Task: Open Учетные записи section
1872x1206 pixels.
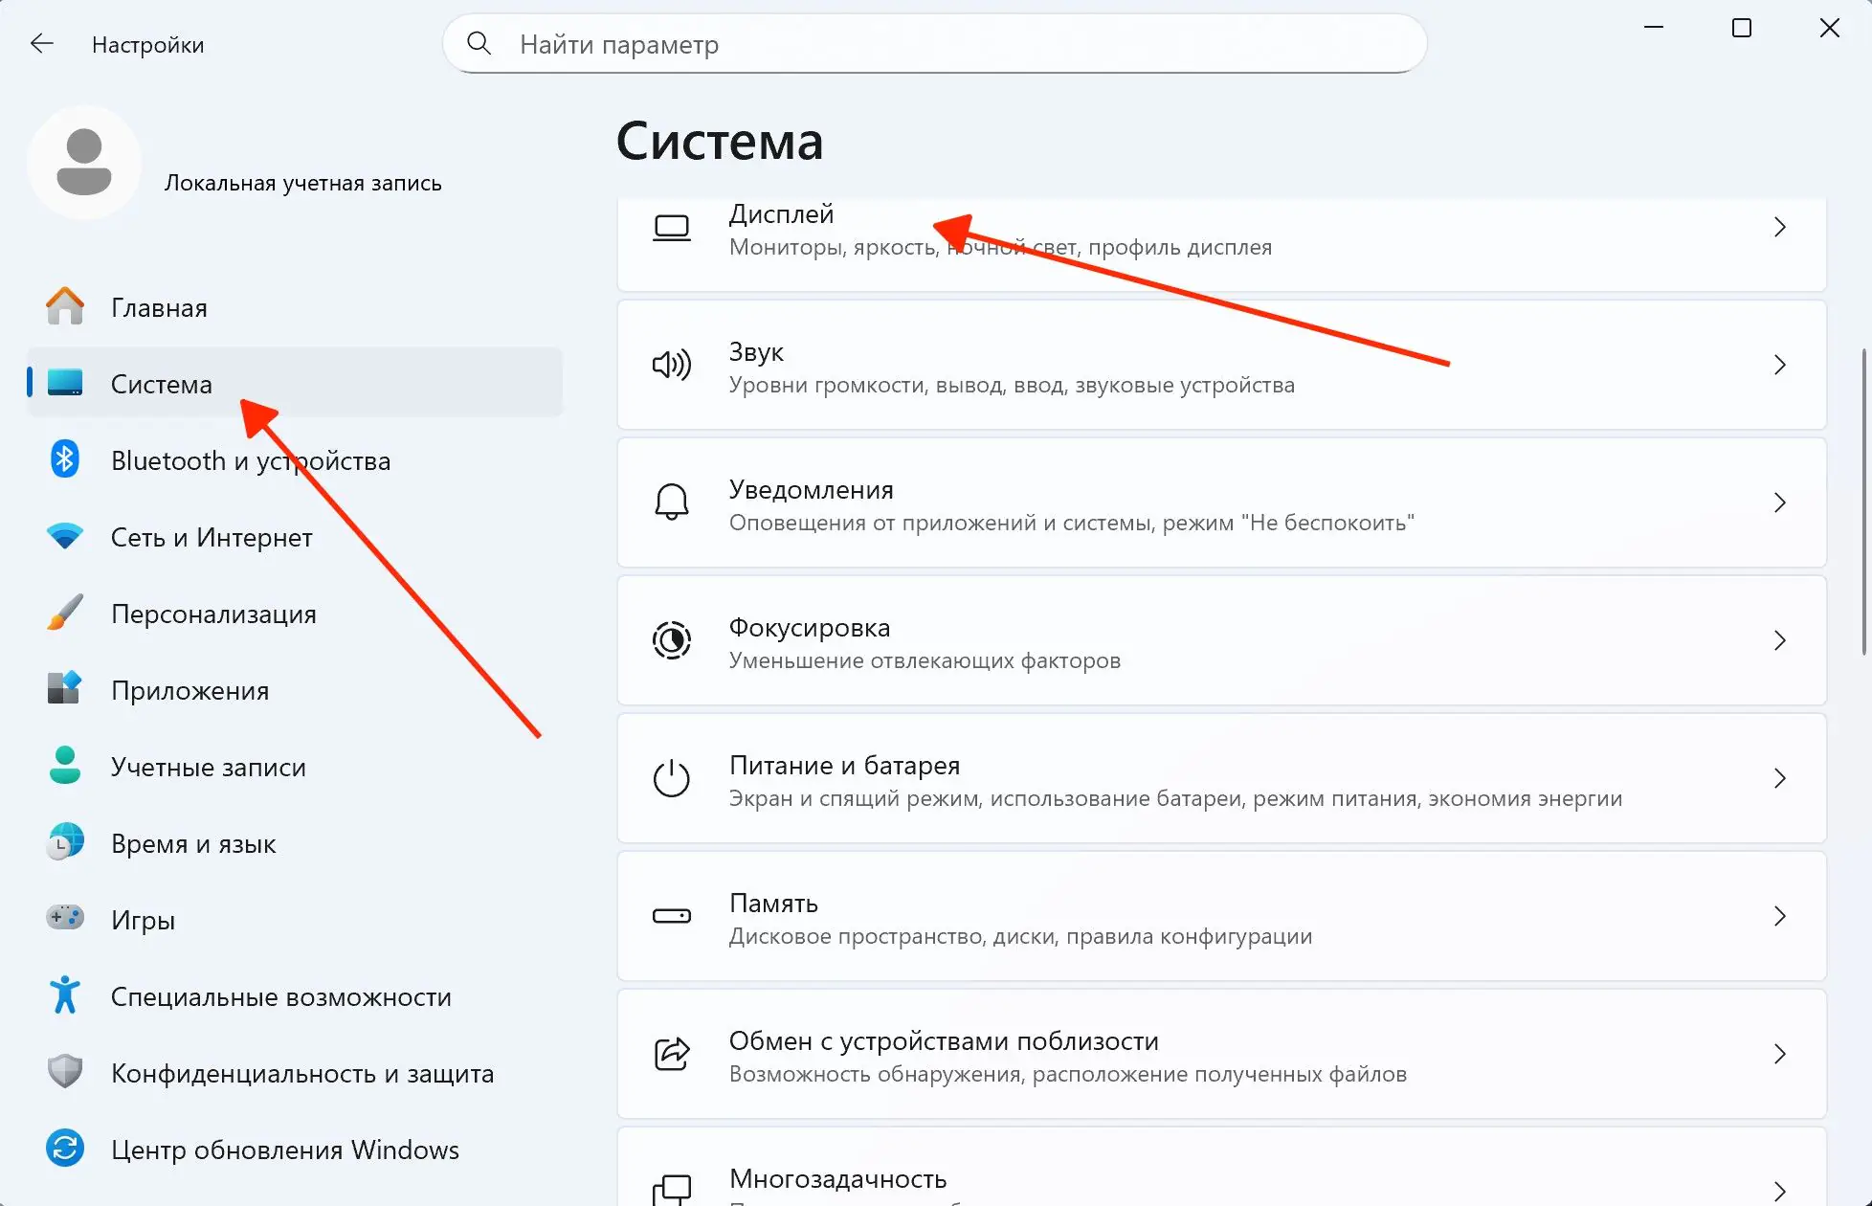Action: coord(295,767)
